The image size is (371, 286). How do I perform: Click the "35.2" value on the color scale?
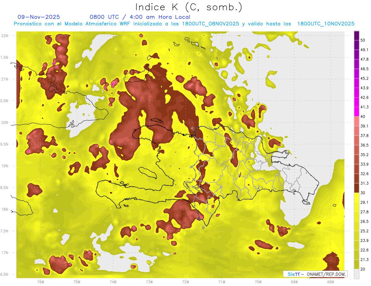[x=365, y=155]
